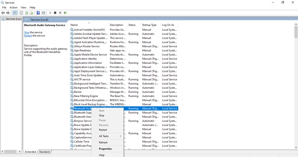Sort by the Description column header
Screen dimensions: 298x157
pyautogui.click(x=118, y=25)
